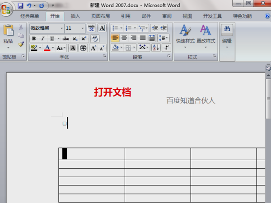
Task: Customize quick access toolbar dropdown
Action: [53, 6]
